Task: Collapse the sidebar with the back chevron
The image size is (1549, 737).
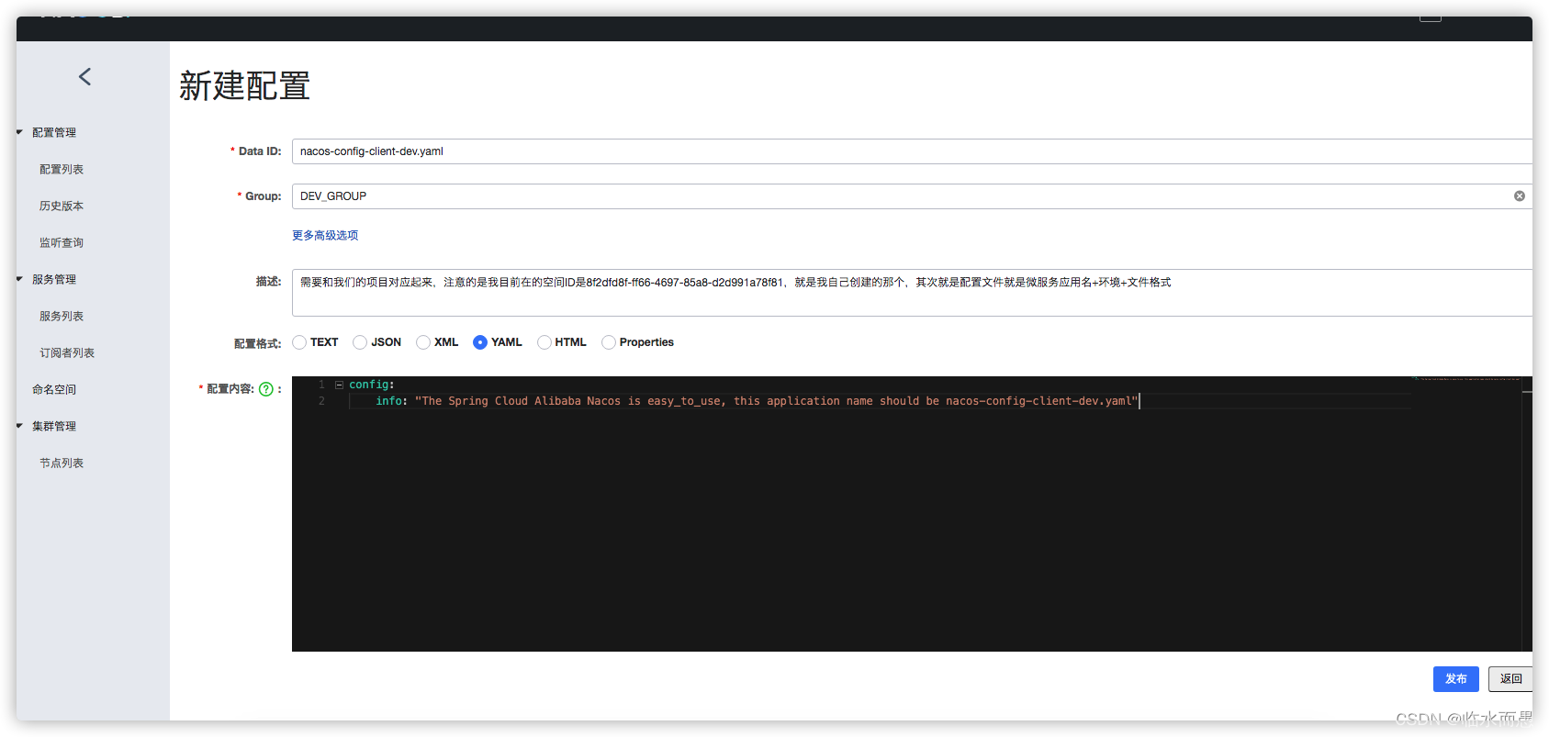Action: 84,77
